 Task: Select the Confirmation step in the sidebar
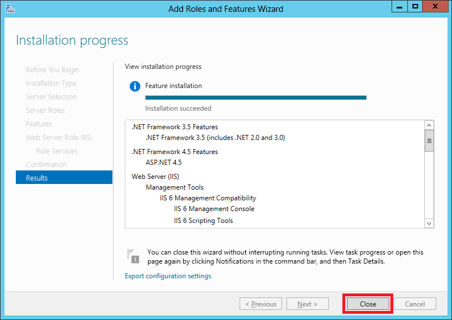click(46, 164)
